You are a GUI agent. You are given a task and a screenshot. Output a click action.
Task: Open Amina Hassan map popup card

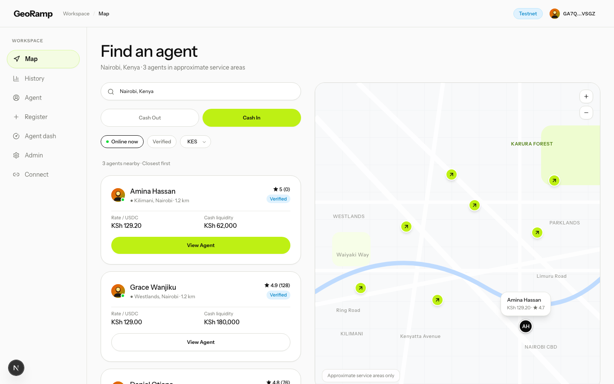(x=526, y=304)
